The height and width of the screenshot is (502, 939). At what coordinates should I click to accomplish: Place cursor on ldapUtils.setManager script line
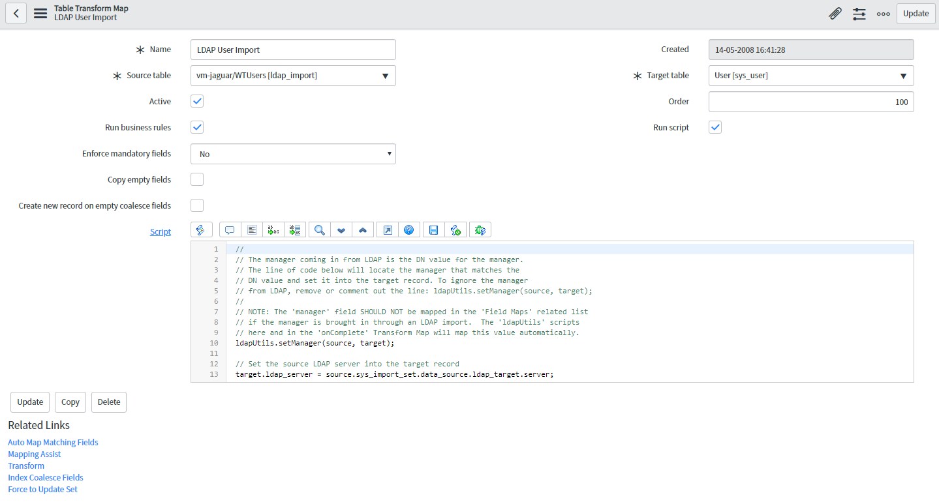(315, 343)
